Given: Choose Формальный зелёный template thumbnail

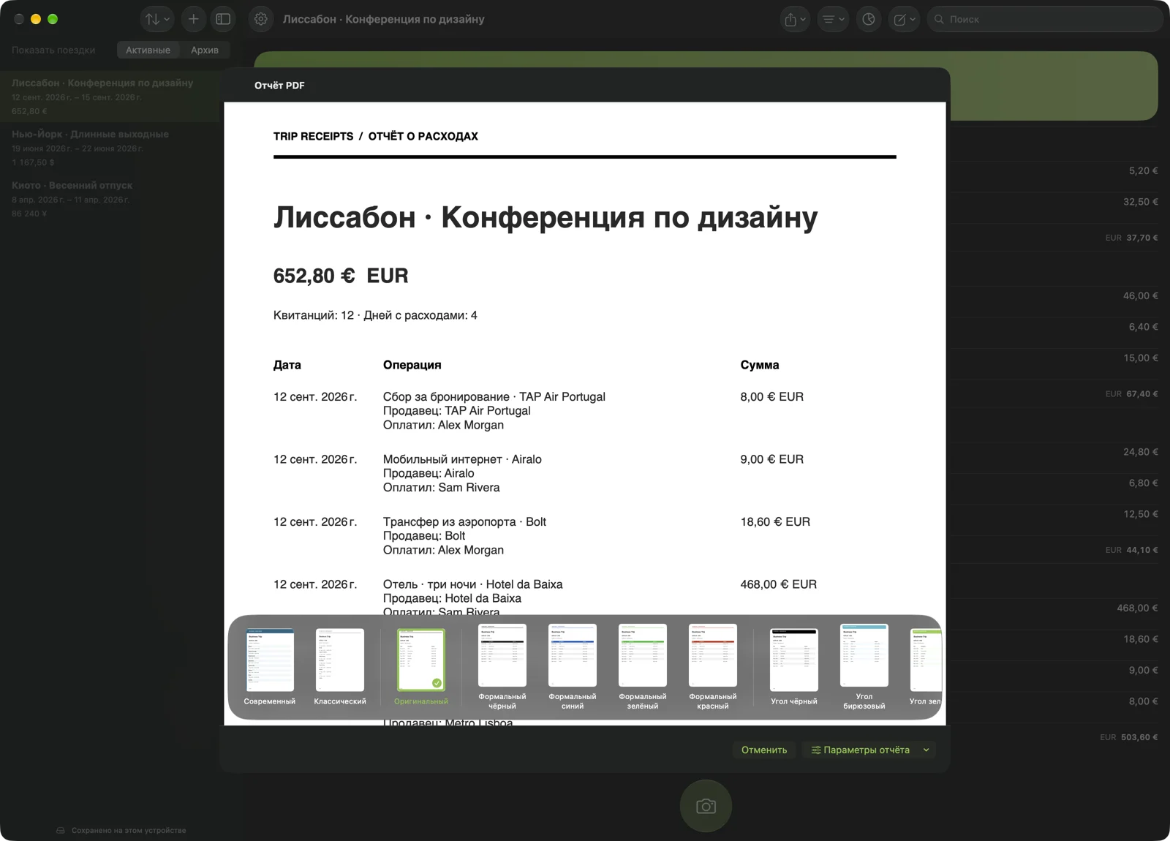Looking at the screenshot, I should click(x=643, y=655).
